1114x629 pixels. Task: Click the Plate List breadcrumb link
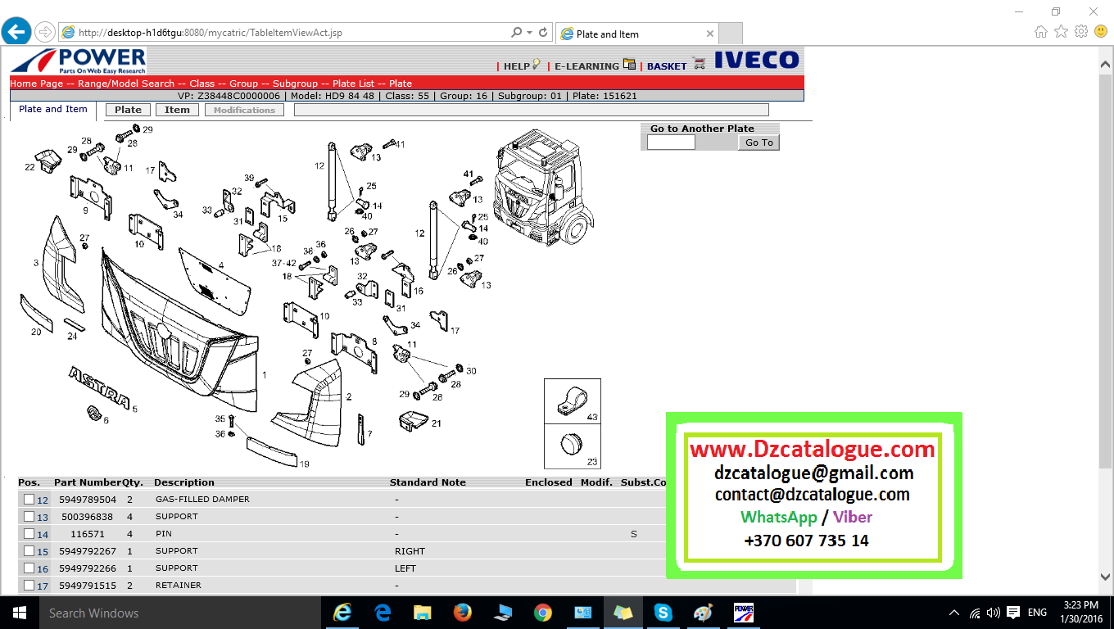(x=353, y=84)
